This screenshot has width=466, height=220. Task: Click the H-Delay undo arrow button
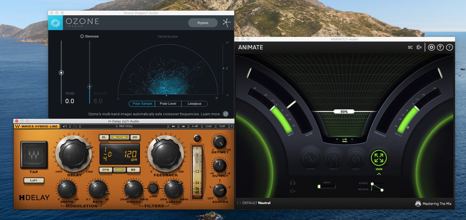[x=65, y=126]
